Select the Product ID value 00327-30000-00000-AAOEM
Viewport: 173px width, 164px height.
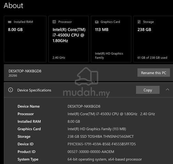coord(91,152)
